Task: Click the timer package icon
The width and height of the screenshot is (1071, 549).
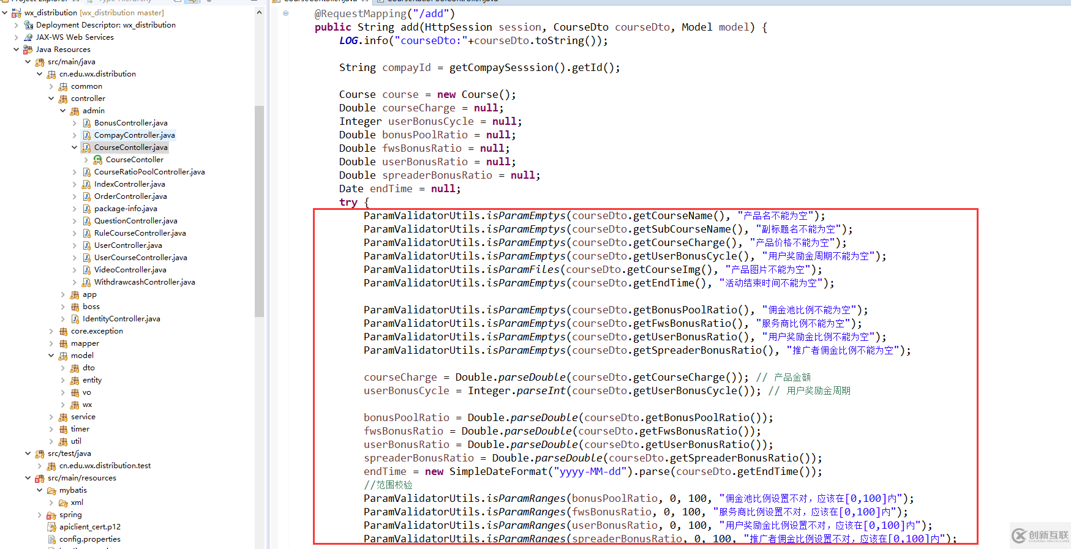Action: [63, 429]
